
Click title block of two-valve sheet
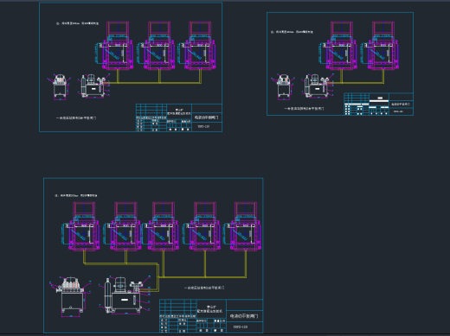[378, 104]
